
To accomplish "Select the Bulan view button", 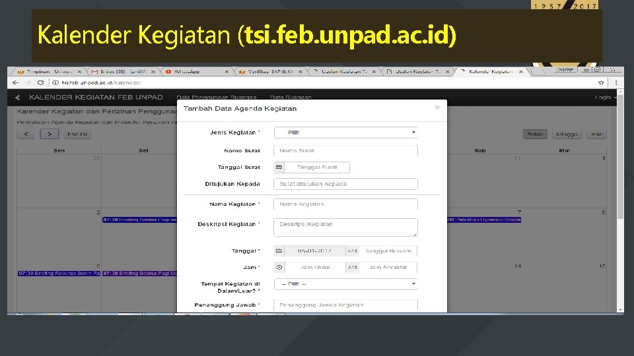I will pyautogui.click(x=535, y=134).
